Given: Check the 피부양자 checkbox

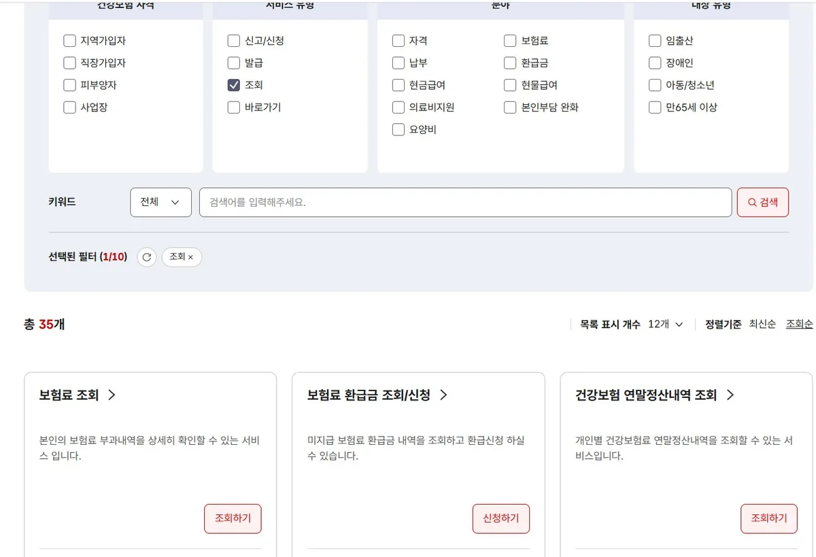Looking at the screenshot, I should pyautogui.click(x=69, y=85).
